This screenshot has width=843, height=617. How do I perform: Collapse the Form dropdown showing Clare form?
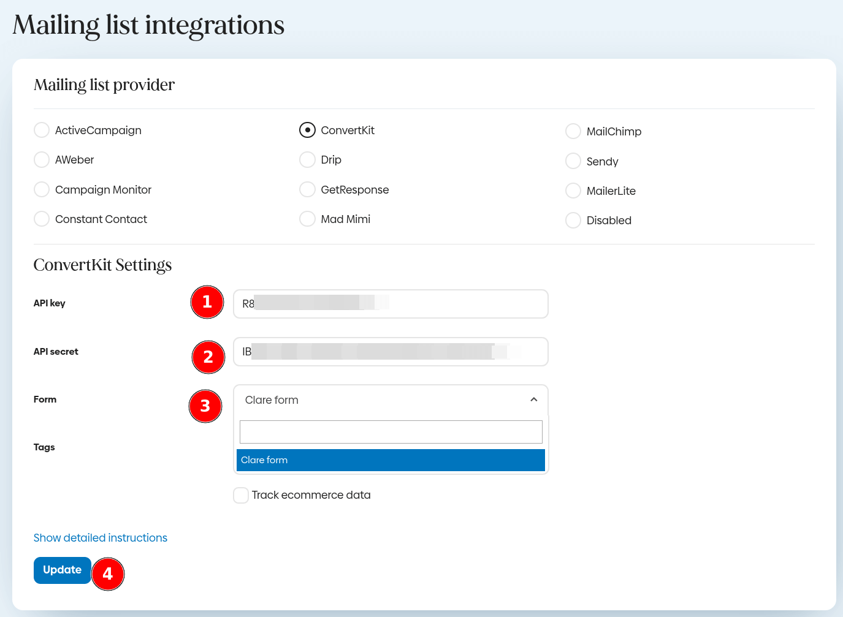pos(391,400)
